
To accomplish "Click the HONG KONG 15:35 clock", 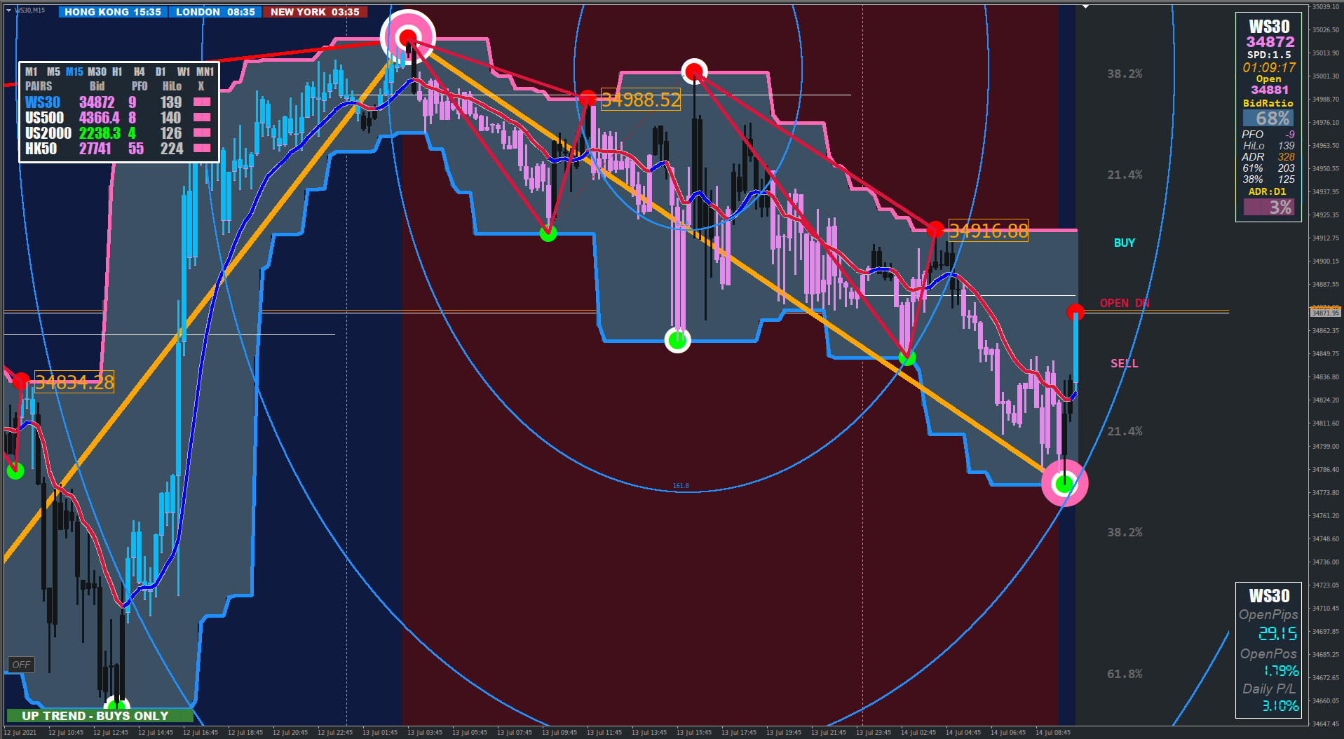I will point(113,12).
